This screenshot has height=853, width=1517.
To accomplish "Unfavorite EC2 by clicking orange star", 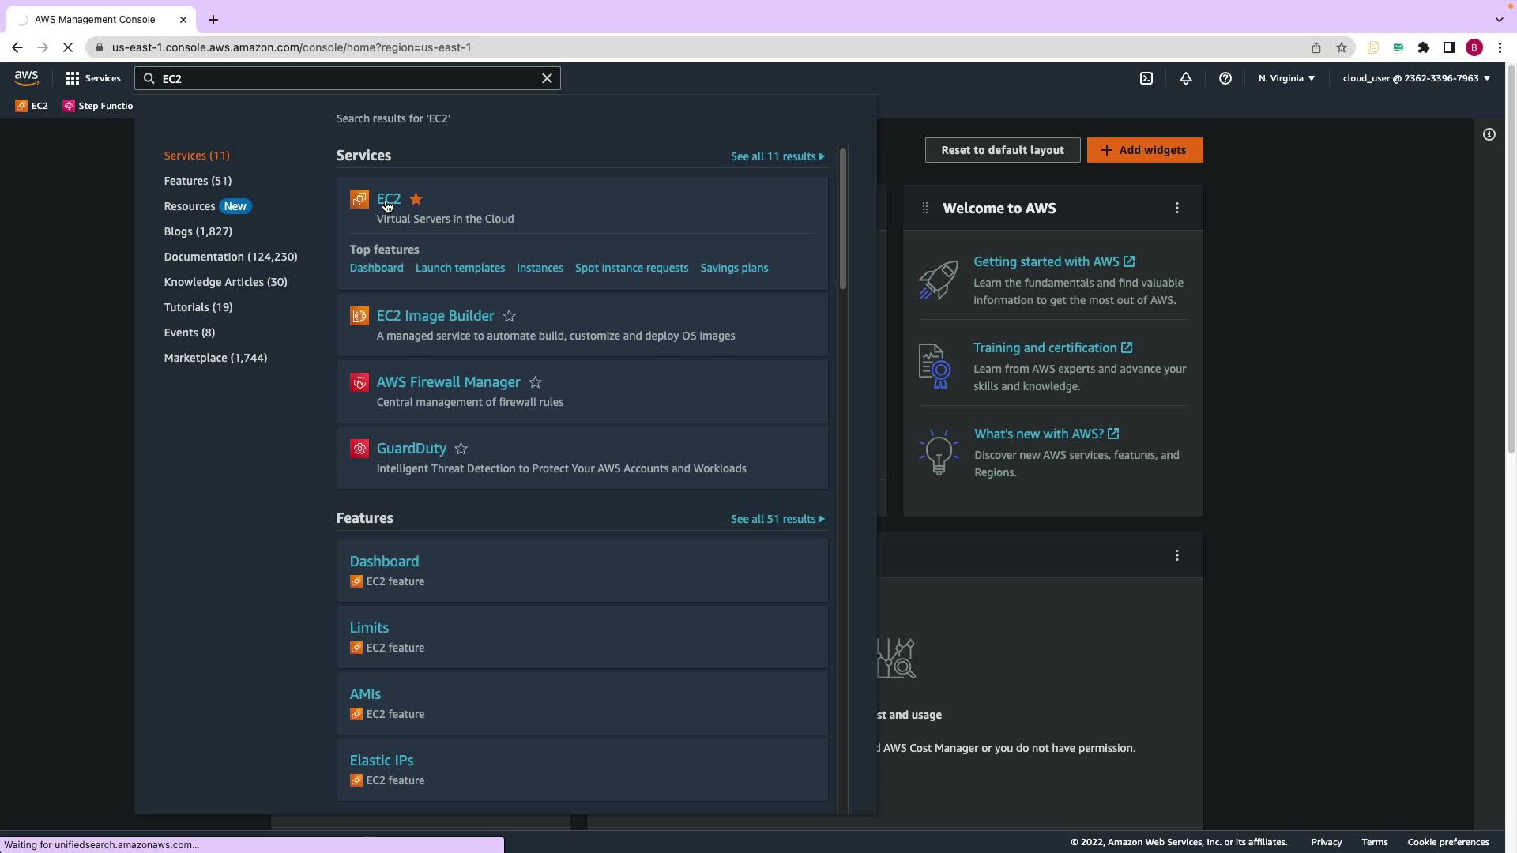I will [416, 199].
